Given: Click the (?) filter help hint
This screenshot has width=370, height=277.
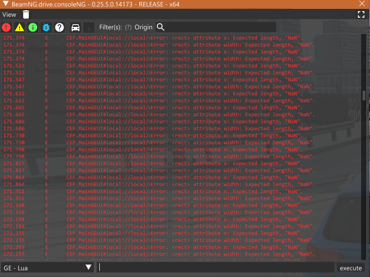Looking at the screenshot, I should (x=128, y=27).
